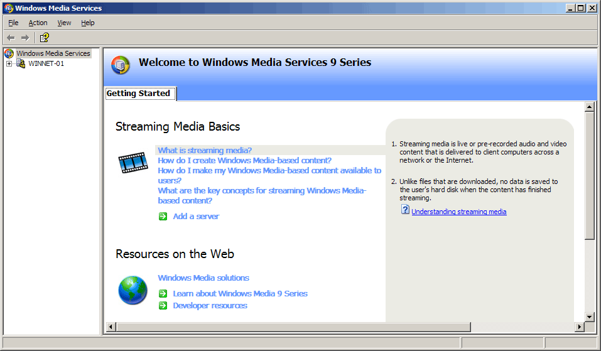
Task: Open Learn about Windows Media 9 Series link
Action: click(x=240, y=293)
